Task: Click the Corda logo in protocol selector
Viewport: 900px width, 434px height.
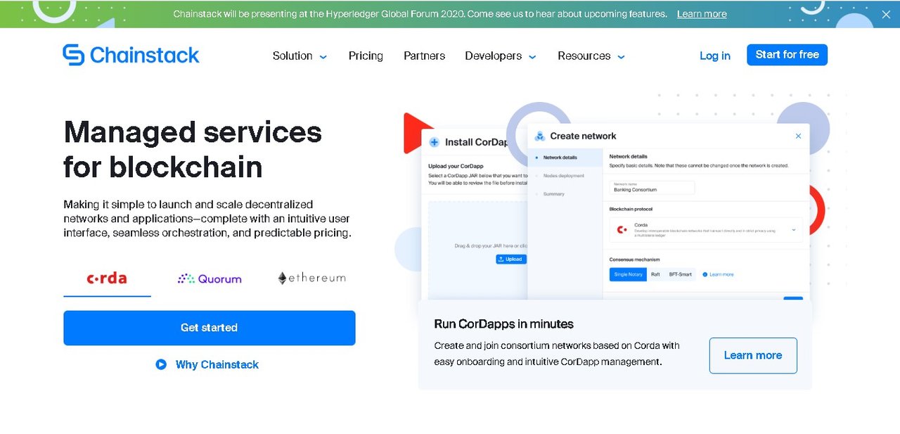Action: pos(622,229)
